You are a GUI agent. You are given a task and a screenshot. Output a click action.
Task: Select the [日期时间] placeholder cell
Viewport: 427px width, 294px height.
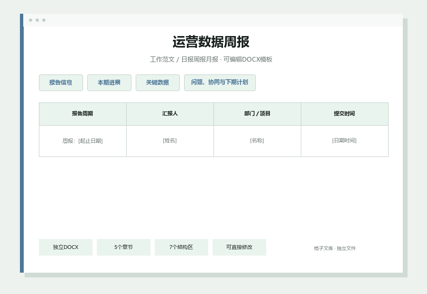(x=344, y=141)
